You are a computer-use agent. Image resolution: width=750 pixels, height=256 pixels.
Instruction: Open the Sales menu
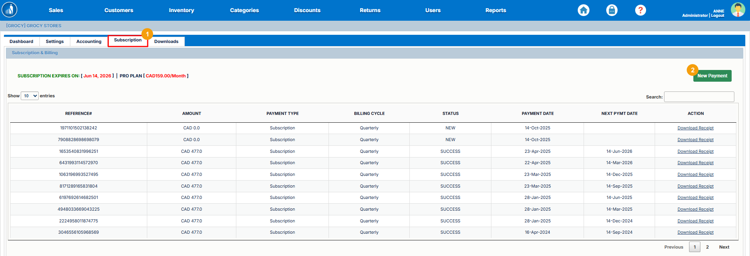[56, 11]
